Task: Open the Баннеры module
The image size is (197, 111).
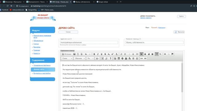Action: pyautogui.click(x=37, y=47)
